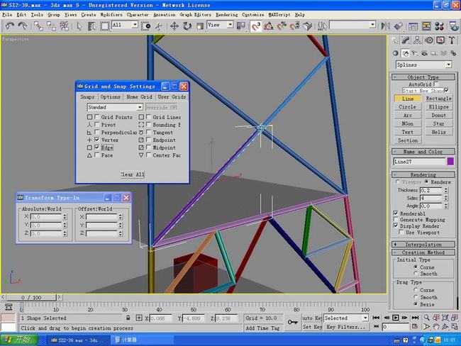Select the Shapes create category icon
This screenshot has width=461, height=346.
[406, 53]
